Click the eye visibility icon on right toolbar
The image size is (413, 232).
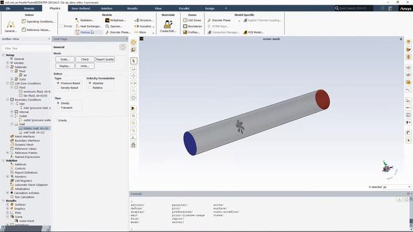point(408,68)
